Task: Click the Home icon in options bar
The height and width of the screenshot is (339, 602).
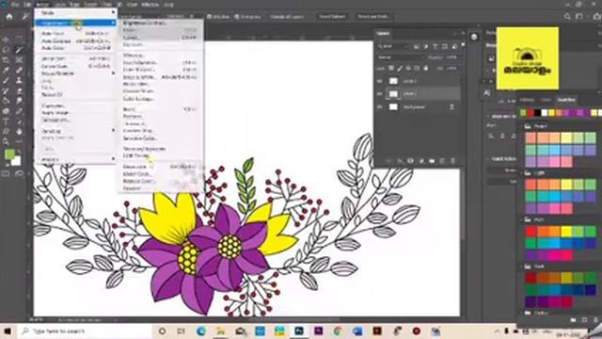Action: [9, 17]
